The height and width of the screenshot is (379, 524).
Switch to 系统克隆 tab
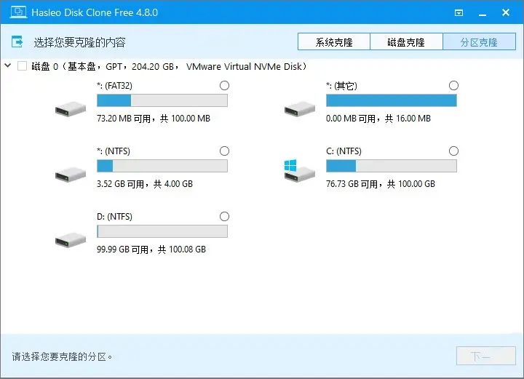(x=334, y=41)
